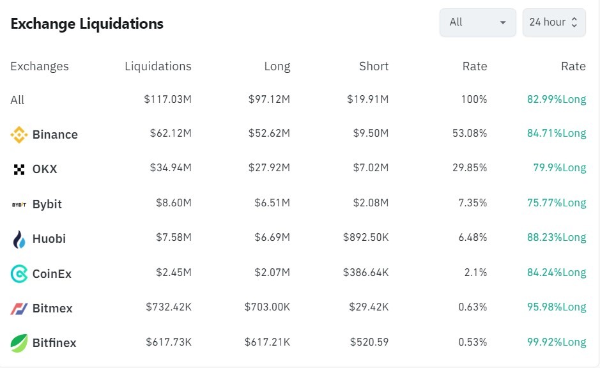Click the Bitmex logo icon
Image resolution: width=600 pixels, height=368 pixels.
point(19,309)
